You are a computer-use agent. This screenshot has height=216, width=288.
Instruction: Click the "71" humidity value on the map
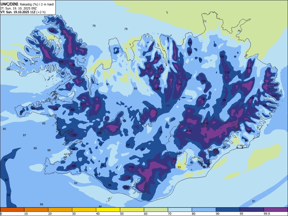tap(204, 22)
